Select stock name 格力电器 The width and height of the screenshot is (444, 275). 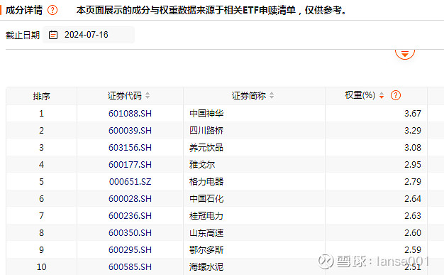point(206,182)
